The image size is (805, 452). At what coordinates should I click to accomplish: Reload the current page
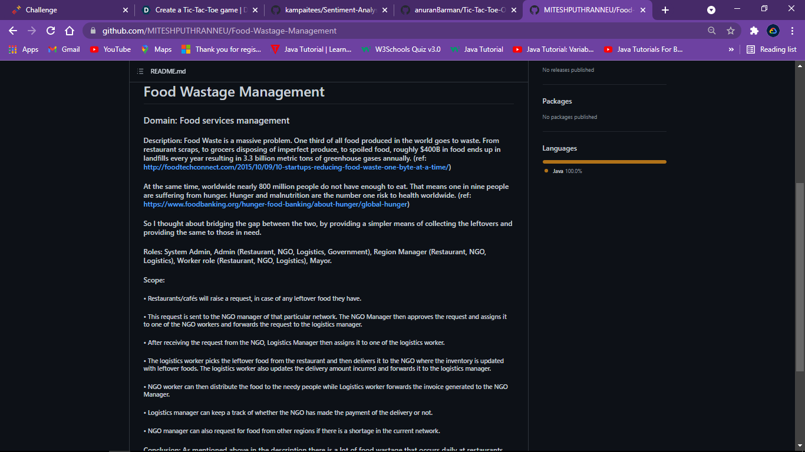coord(51,31)
